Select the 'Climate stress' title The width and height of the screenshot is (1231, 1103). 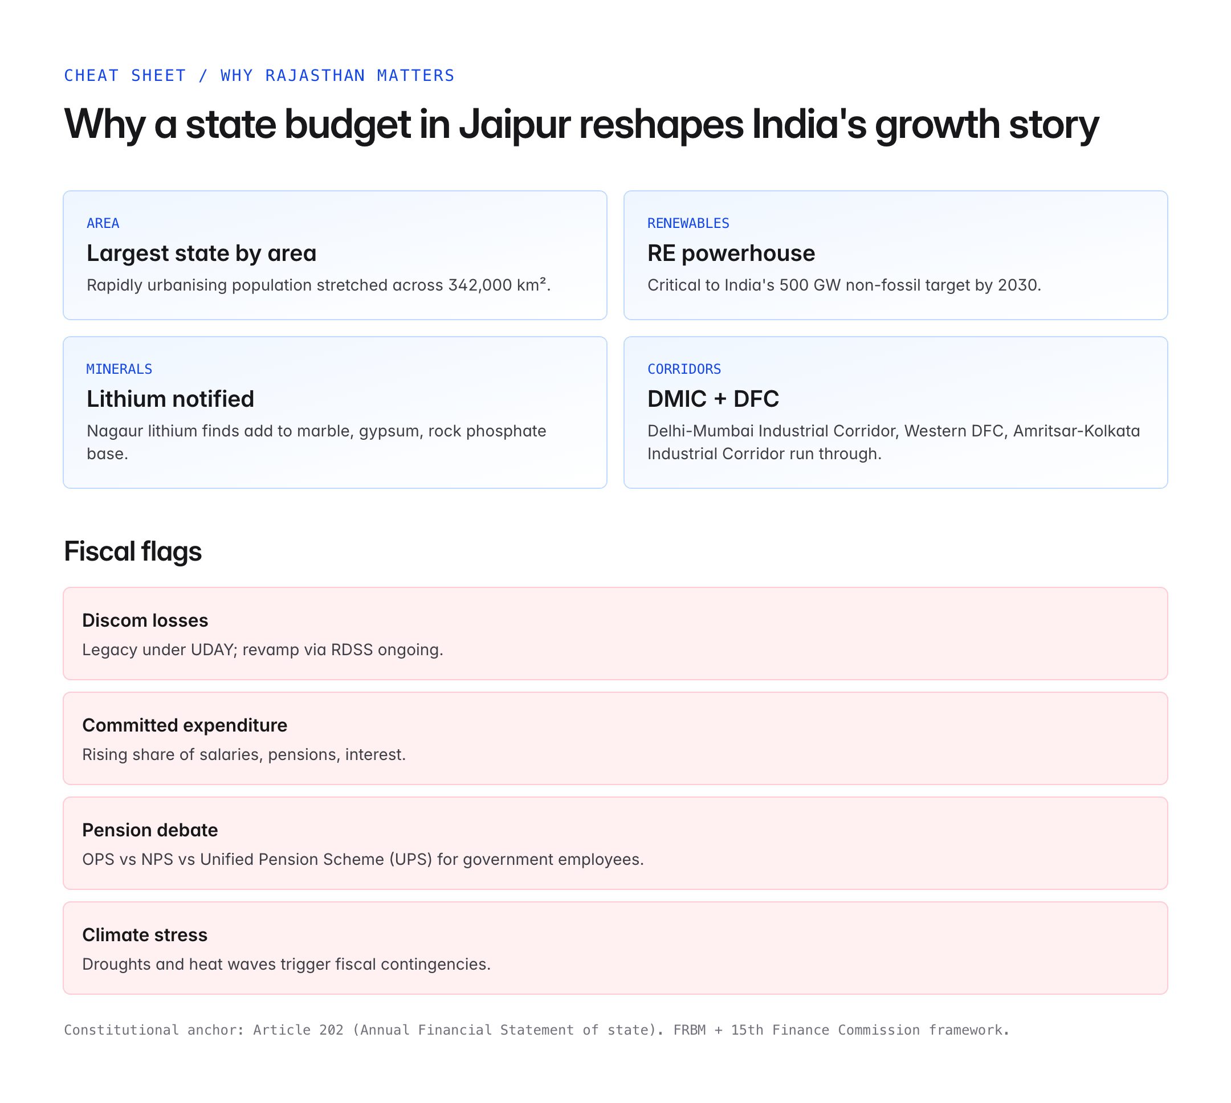[145, 935]
